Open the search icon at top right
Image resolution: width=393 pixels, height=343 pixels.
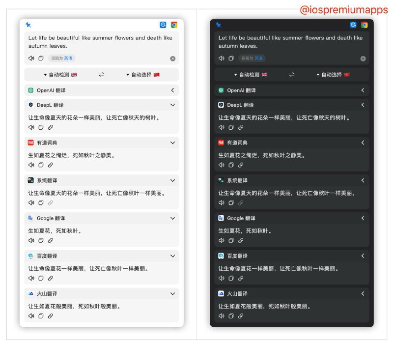click(x=163, y=25)
